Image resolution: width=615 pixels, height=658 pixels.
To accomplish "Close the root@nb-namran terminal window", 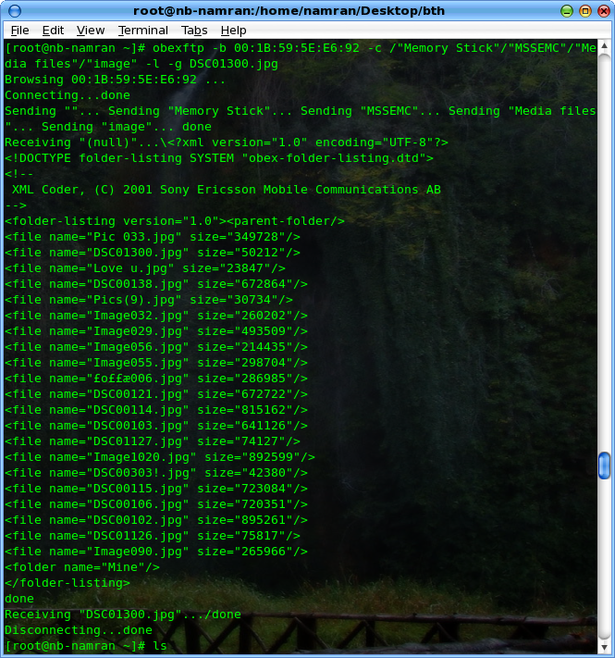I will 602,10.
